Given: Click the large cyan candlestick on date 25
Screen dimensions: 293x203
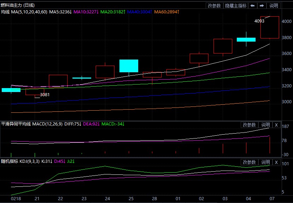Looking at the screenshot, I should pos(129,66).
